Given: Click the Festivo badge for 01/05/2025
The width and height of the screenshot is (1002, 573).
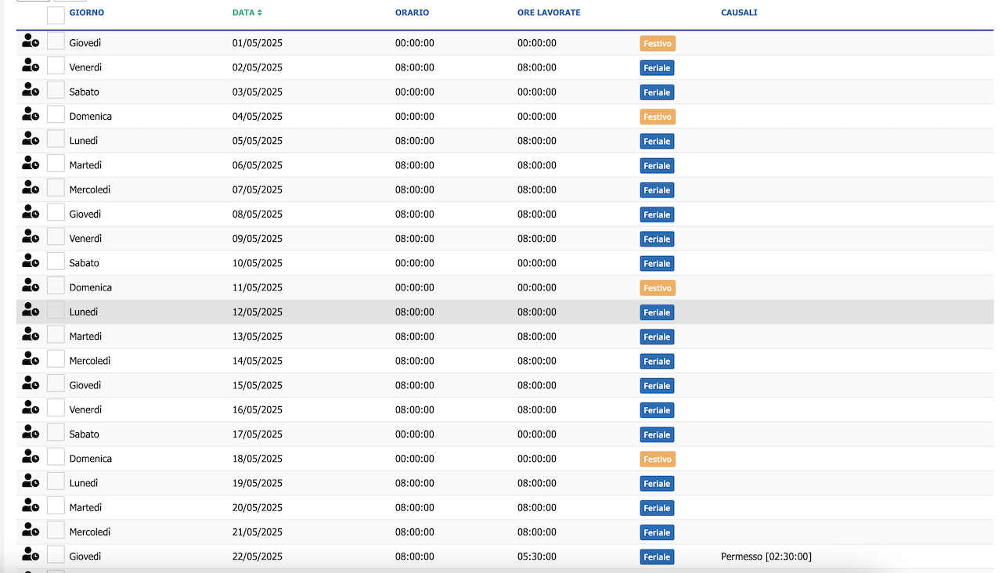Looking at the screenshot, I should pyautogui.click(x=658, y=44).
